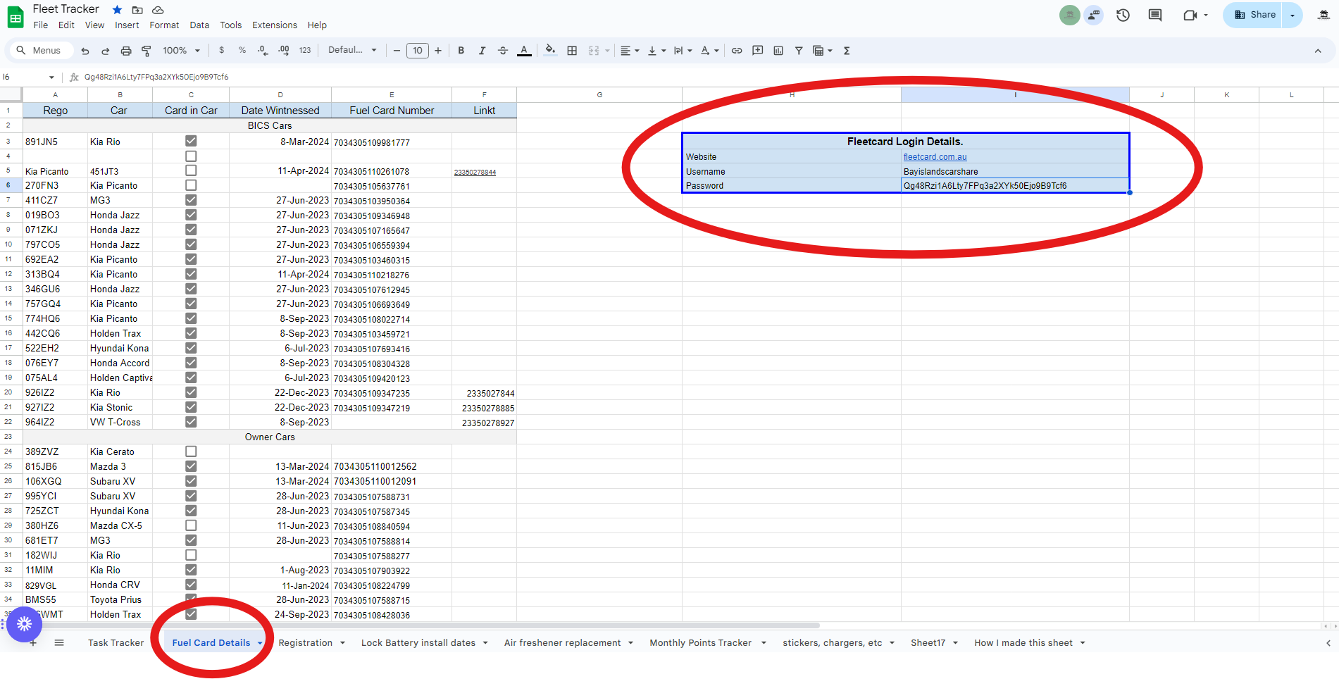Image resolution: width=1339 pixels, height=679 pixels.
Task: Open the font family dropdown
Action: click(352, 51)
